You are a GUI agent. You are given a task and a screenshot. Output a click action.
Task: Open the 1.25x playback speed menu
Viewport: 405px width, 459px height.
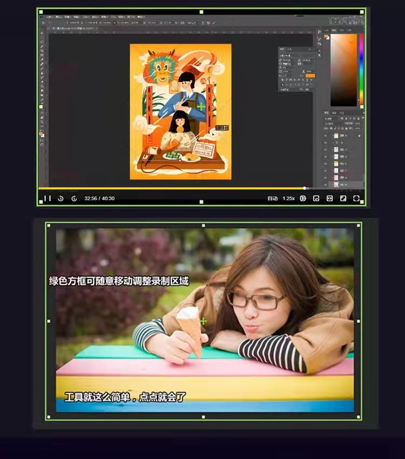tap(288, 198)
